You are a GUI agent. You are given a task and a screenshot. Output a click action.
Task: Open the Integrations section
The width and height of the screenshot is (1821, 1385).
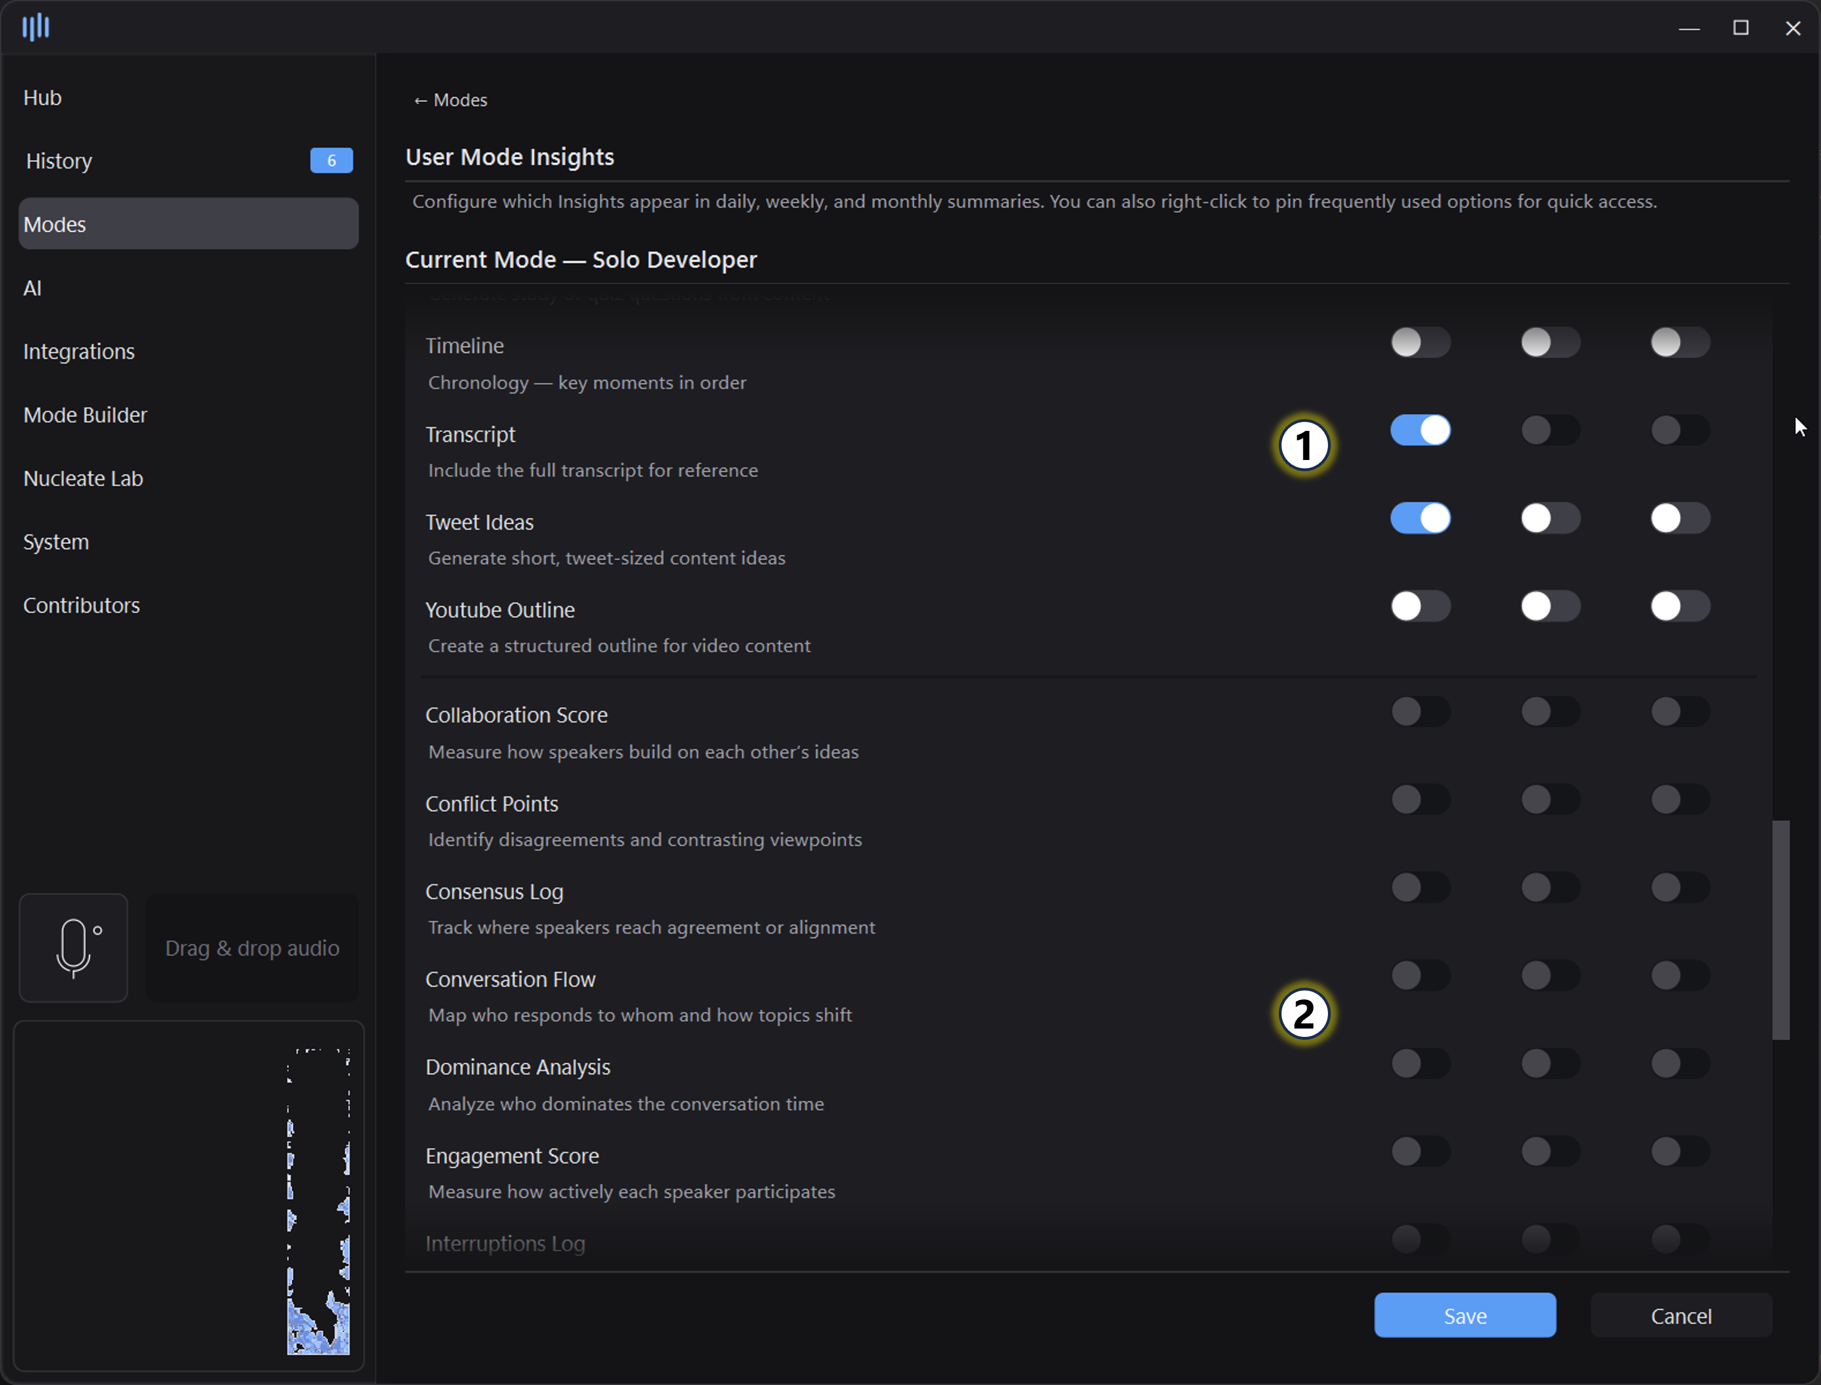point(79,351)
